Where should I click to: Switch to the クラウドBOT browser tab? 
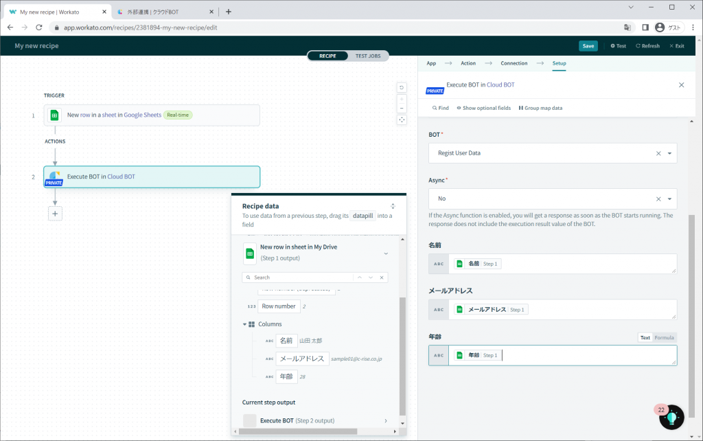(166, 12)
